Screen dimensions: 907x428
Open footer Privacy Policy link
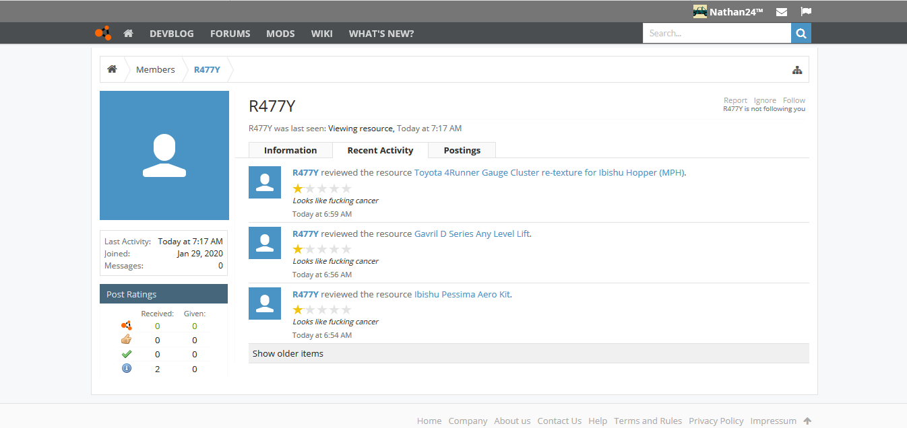tap(716, 421)
